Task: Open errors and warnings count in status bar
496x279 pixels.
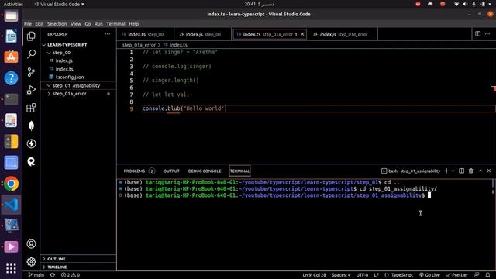Action: click(71, 275)
